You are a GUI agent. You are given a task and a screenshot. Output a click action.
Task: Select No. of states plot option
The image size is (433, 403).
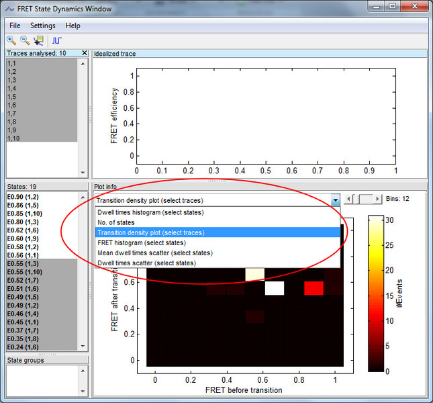[x=116, y=222]
